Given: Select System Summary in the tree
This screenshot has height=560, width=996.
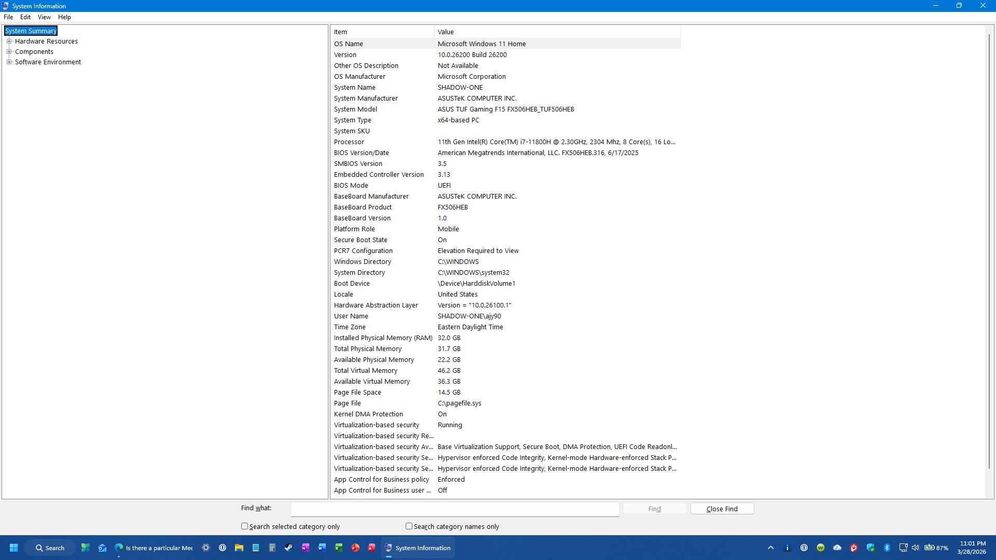Looking at the screenshot, I should click(x=31, y=31).
